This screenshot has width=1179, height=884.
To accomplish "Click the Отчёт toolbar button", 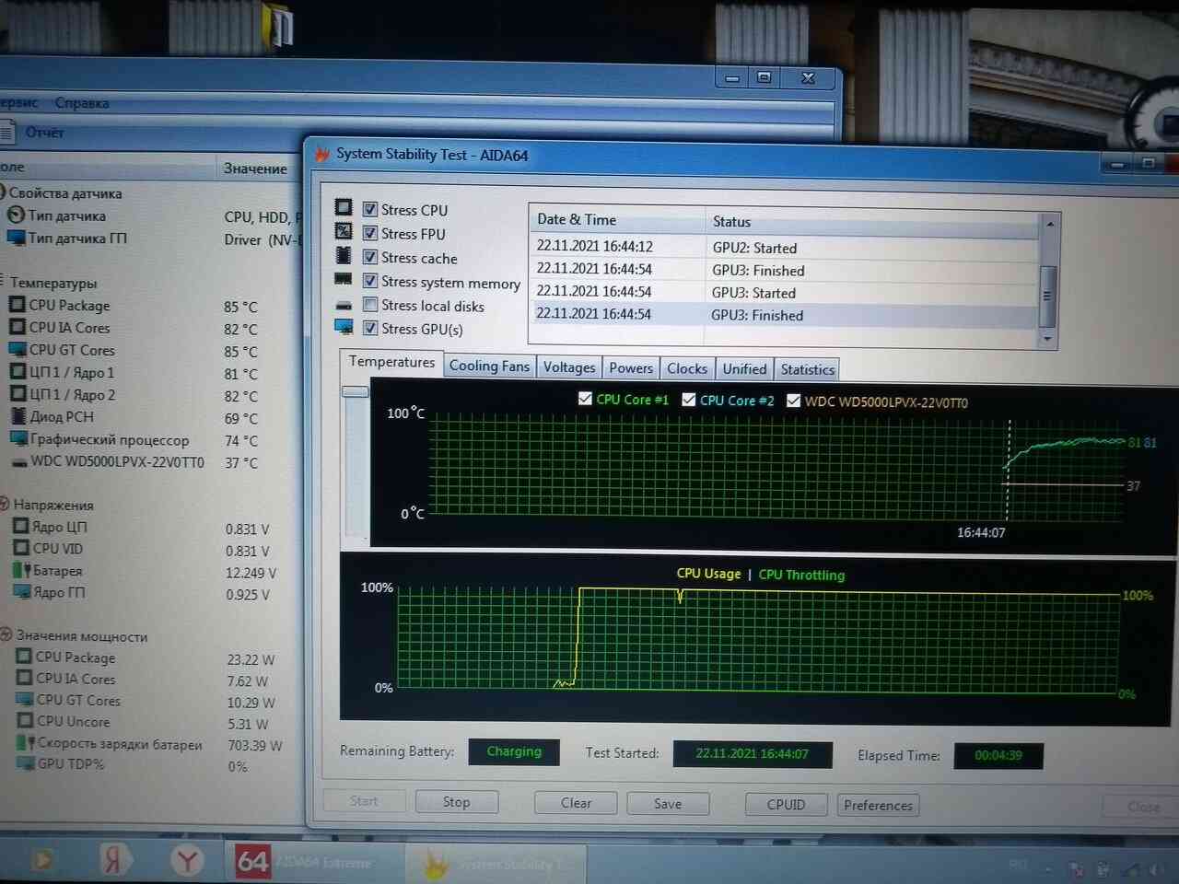I will pyautogui.click(x=33, y=133).
